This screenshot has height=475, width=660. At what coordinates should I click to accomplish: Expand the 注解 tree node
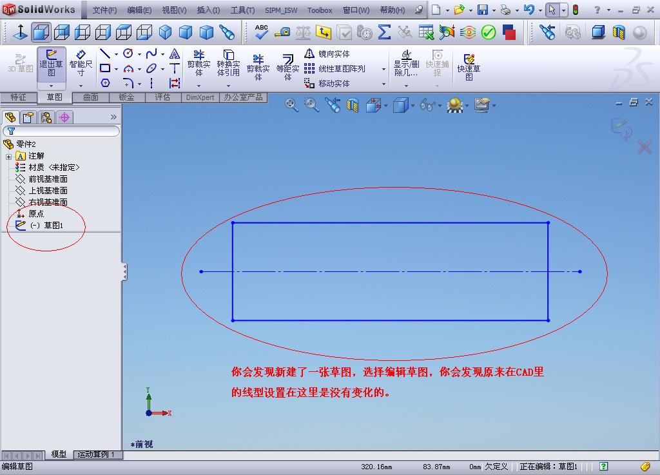[x=8, y=157]
